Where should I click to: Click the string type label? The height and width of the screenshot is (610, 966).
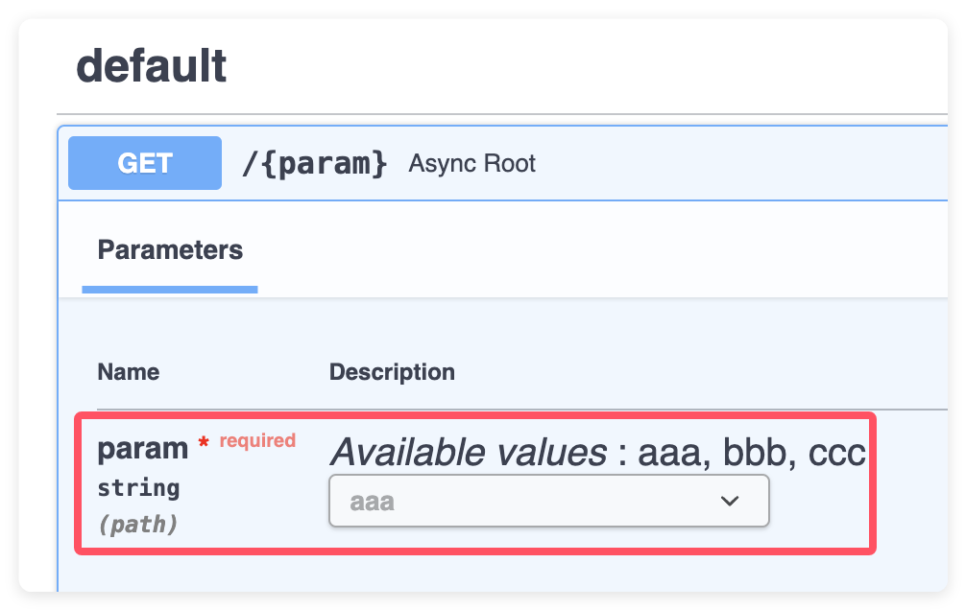click(x=138, y=488)
